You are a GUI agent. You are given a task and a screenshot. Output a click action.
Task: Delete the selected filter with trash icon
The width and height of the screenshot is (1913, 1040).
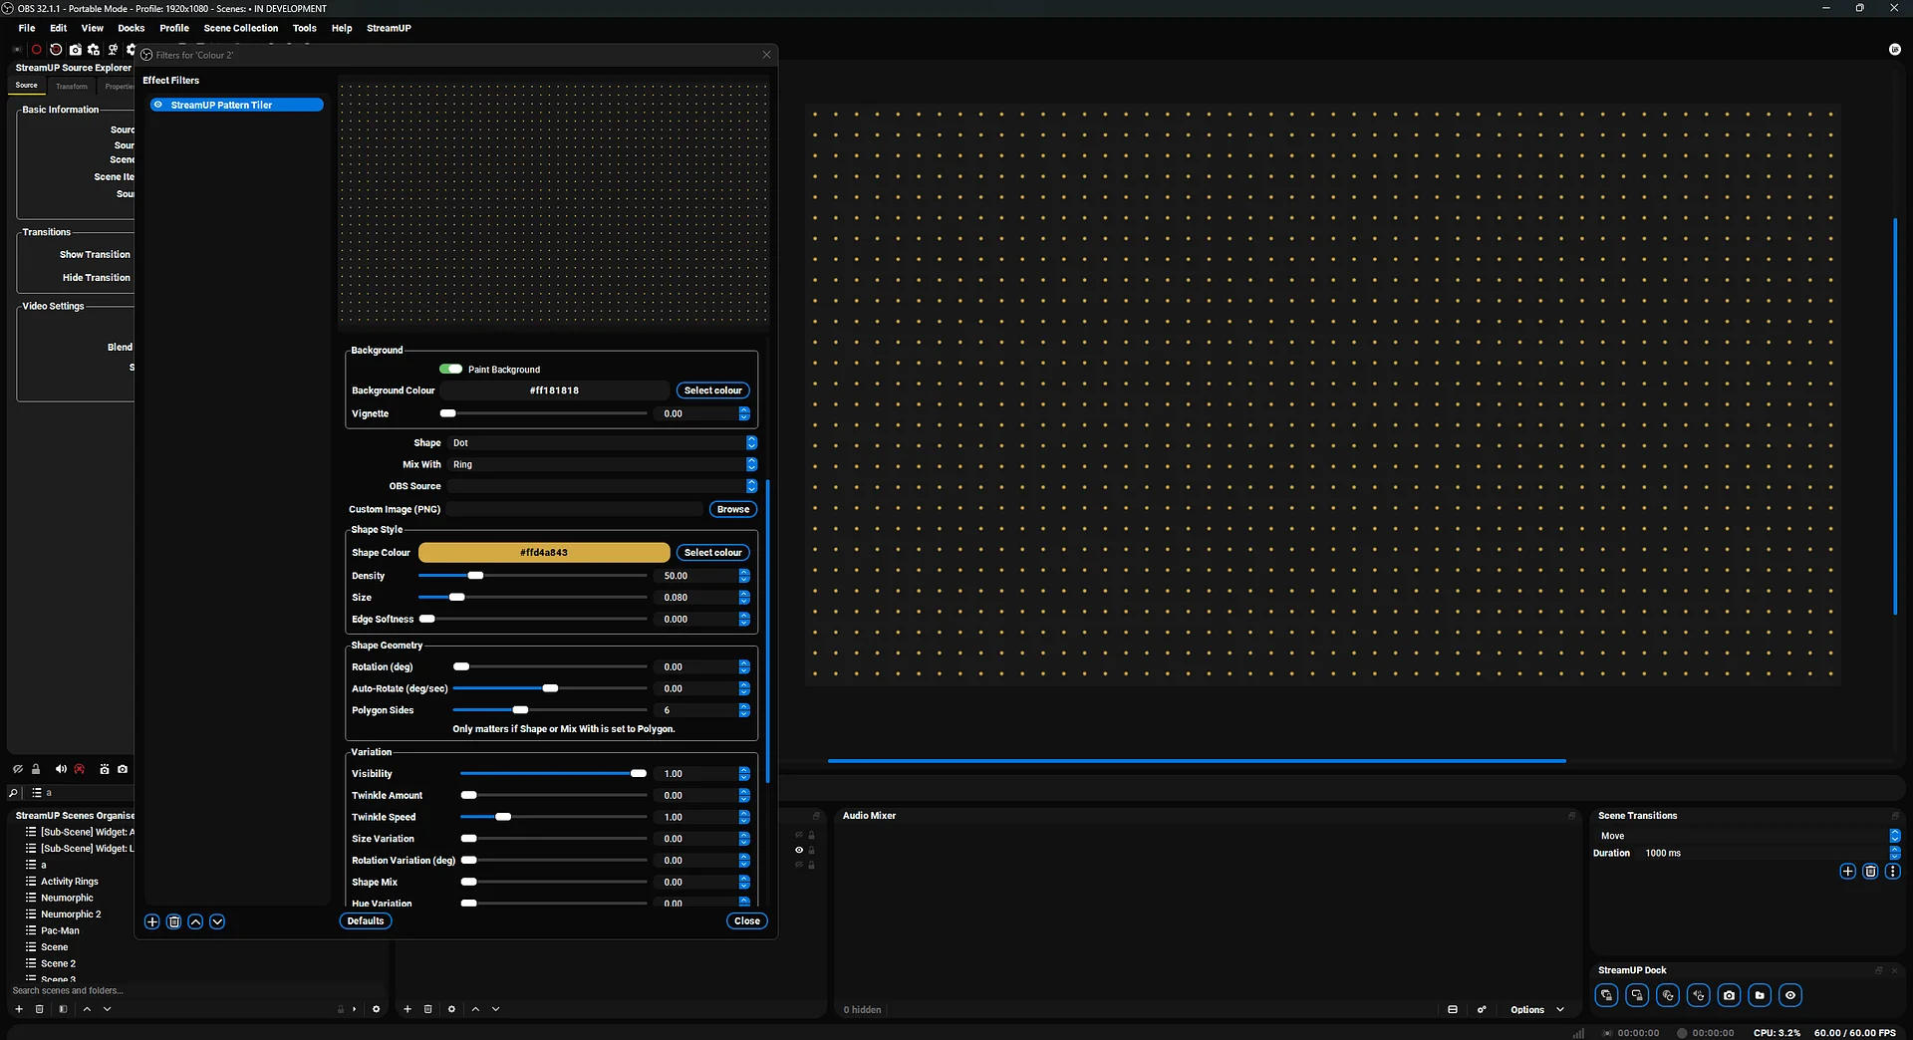174,921
